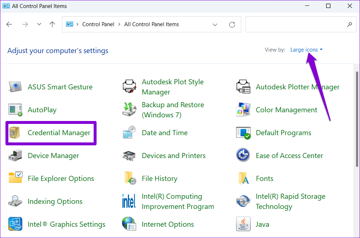Viewport: 360px width, 238px height.
Task: Go forward to next location
Action: pos(25,24)
